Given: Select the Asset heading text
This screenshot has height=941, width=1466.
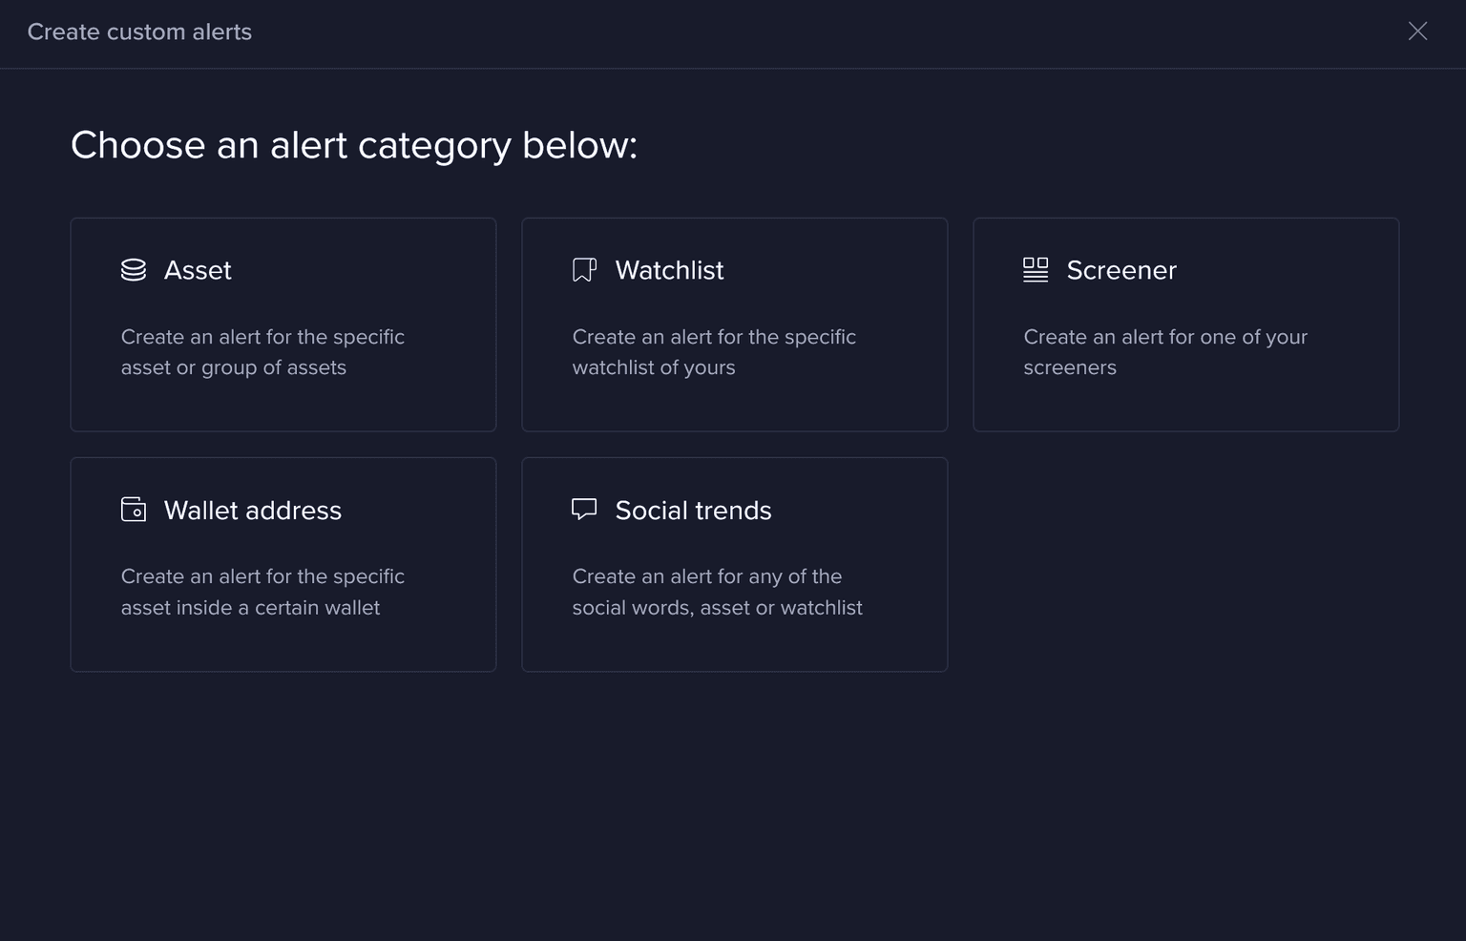Looking at the screenshot, I should (x=198, y=270).
